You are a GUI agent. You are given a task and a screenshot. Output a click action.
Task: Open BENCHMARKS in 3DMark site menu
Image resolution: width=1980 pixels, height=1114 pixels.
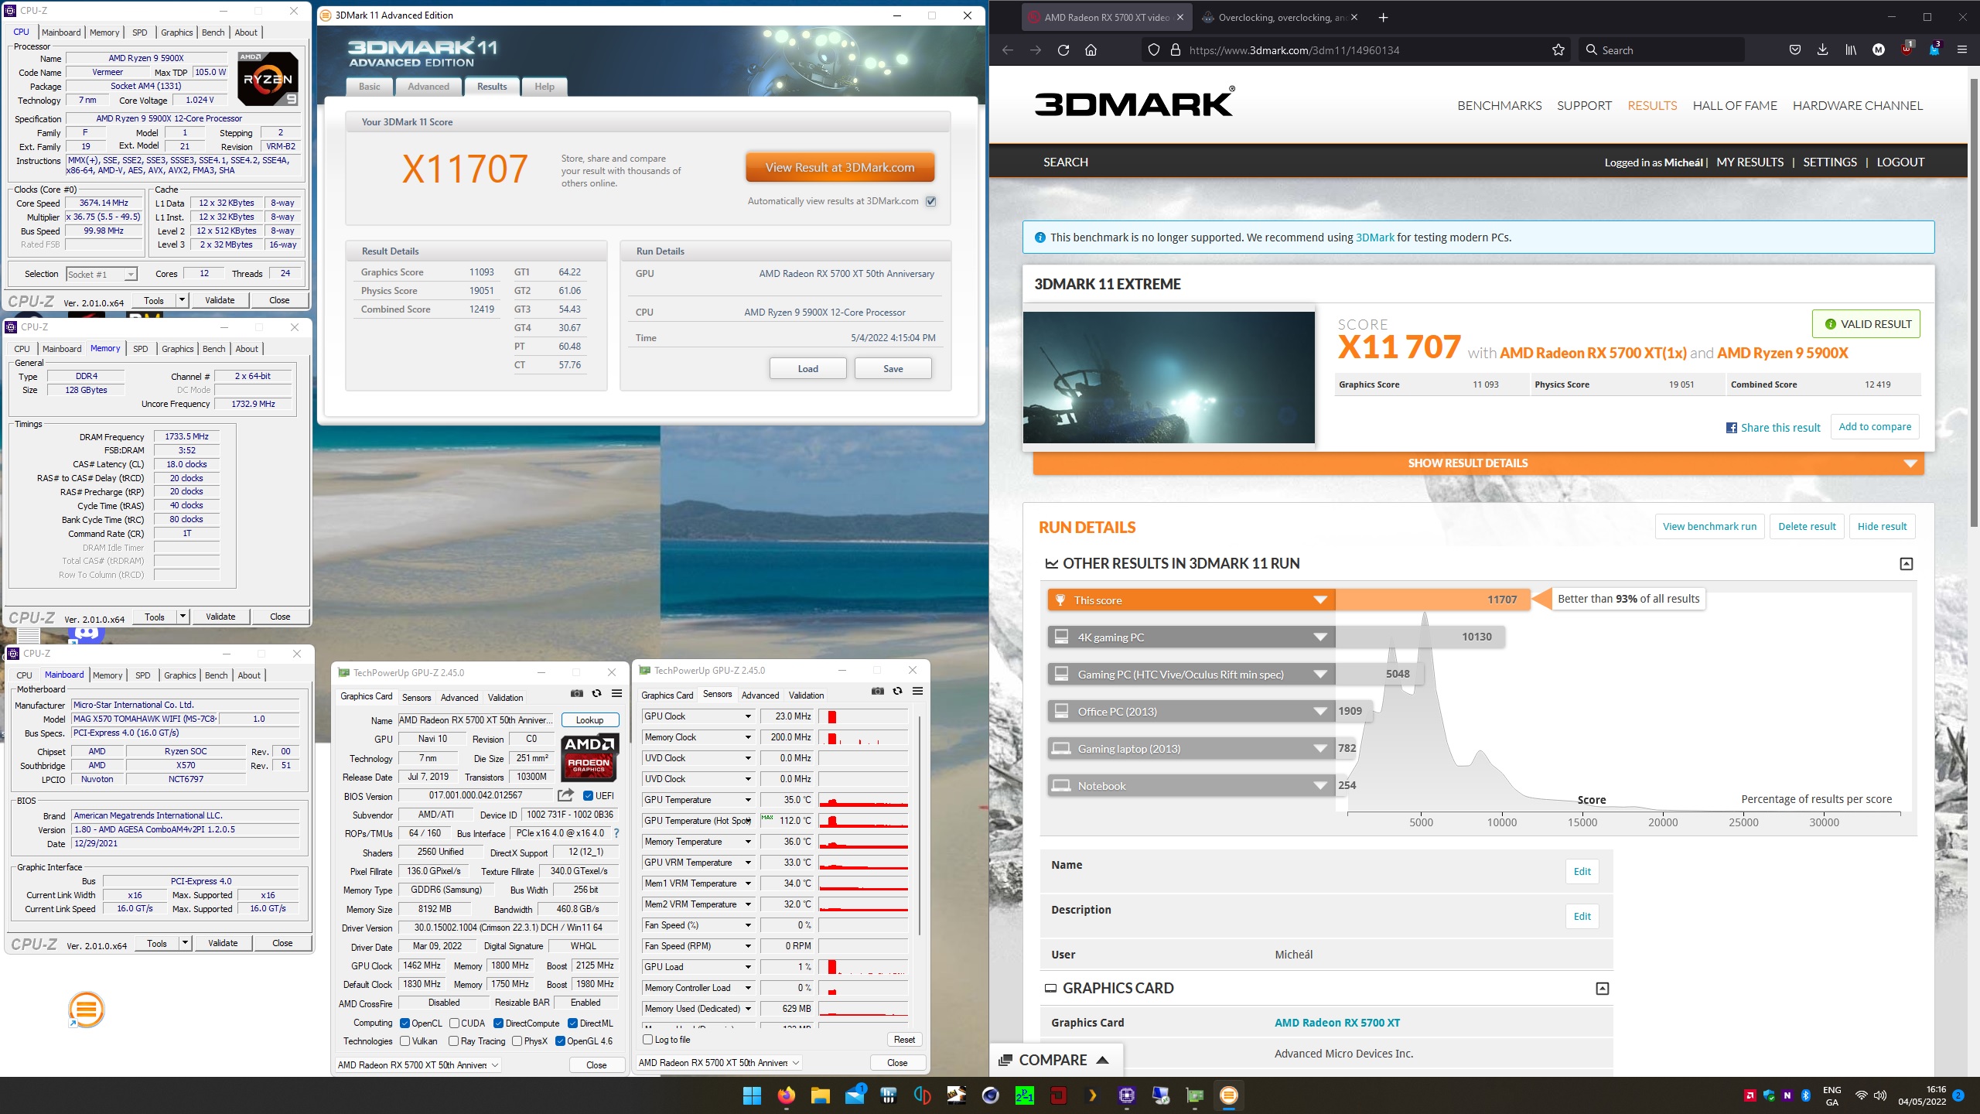pyautogui.click(x=1499, y=106)
